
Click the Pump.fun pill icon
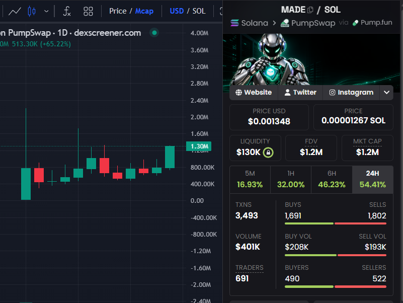tap(355, 23)
